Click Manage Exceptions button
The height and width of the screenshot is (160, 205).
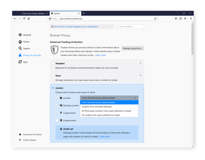pos(133,48)
